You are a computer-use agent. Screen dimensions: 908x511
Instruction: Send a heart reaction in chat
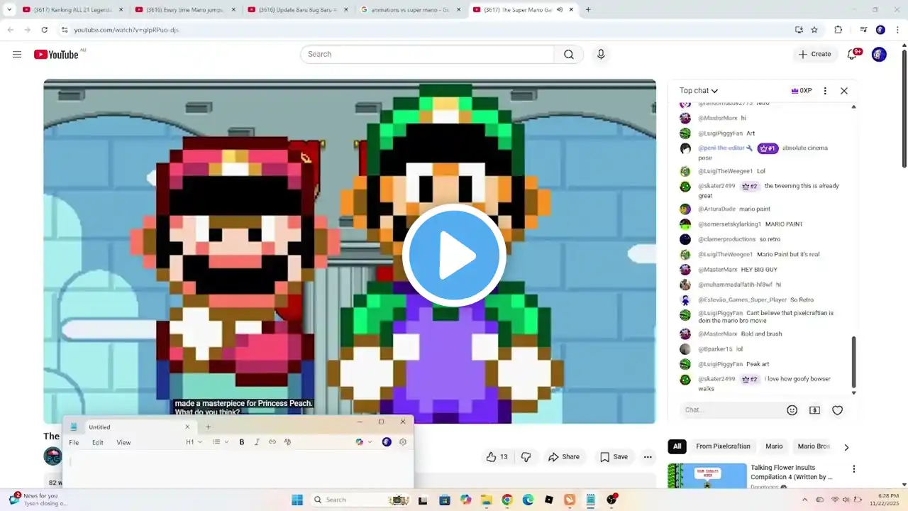pos(837,410)
